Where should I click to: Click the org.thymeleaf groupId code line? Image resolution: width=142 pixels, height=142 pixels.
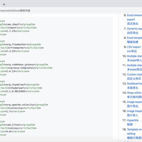coord(20,85)
